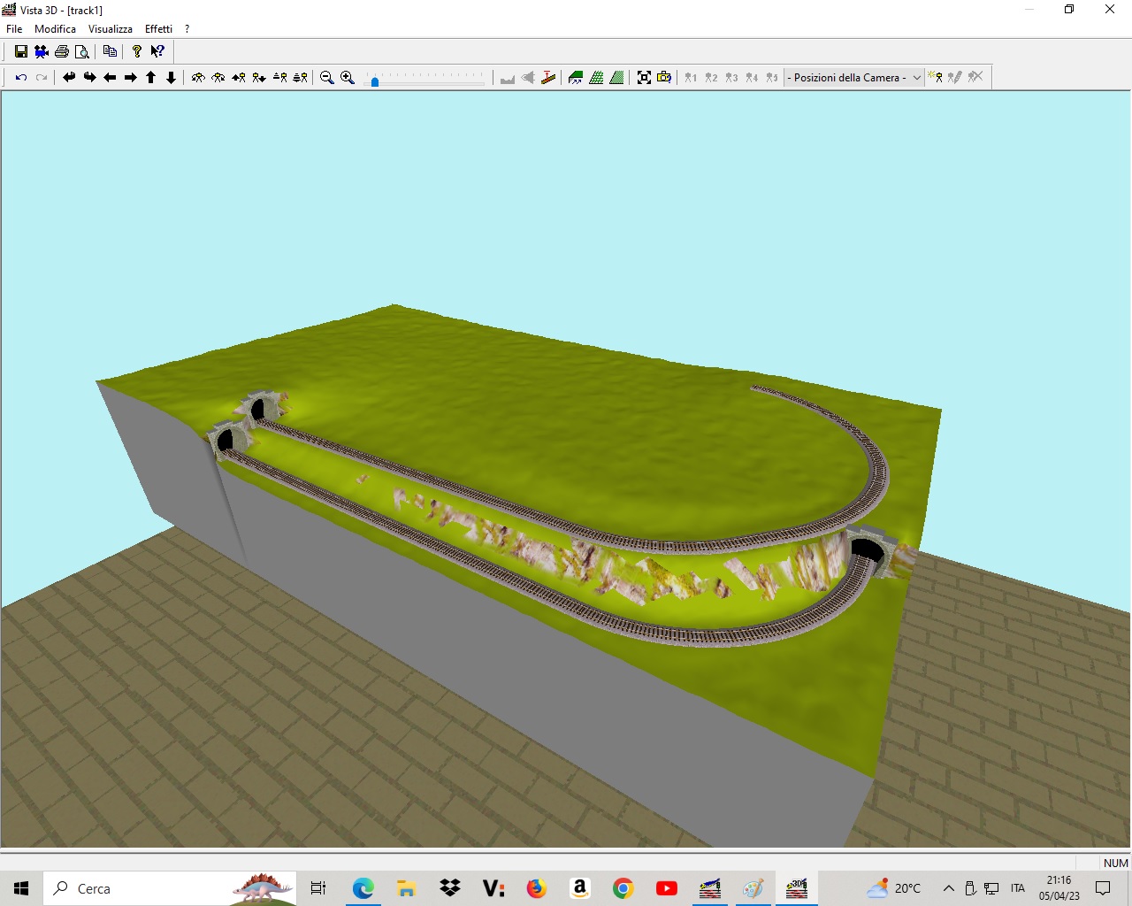This screenshot has width=1132, height=906.
Task: Click the Redo arrow icon
Action: tap(42, 78)
